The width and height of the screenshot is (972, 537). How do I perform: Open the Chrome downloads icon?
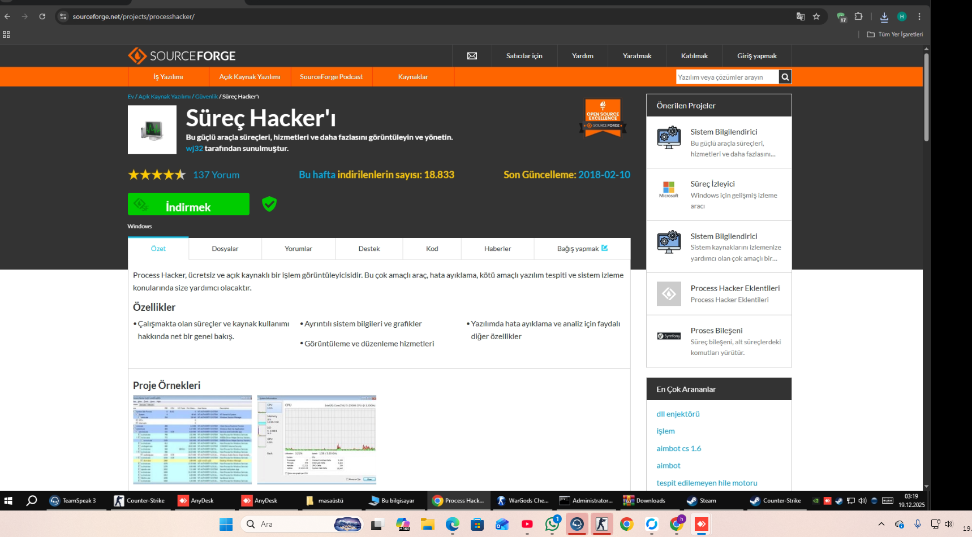(884, 17)
